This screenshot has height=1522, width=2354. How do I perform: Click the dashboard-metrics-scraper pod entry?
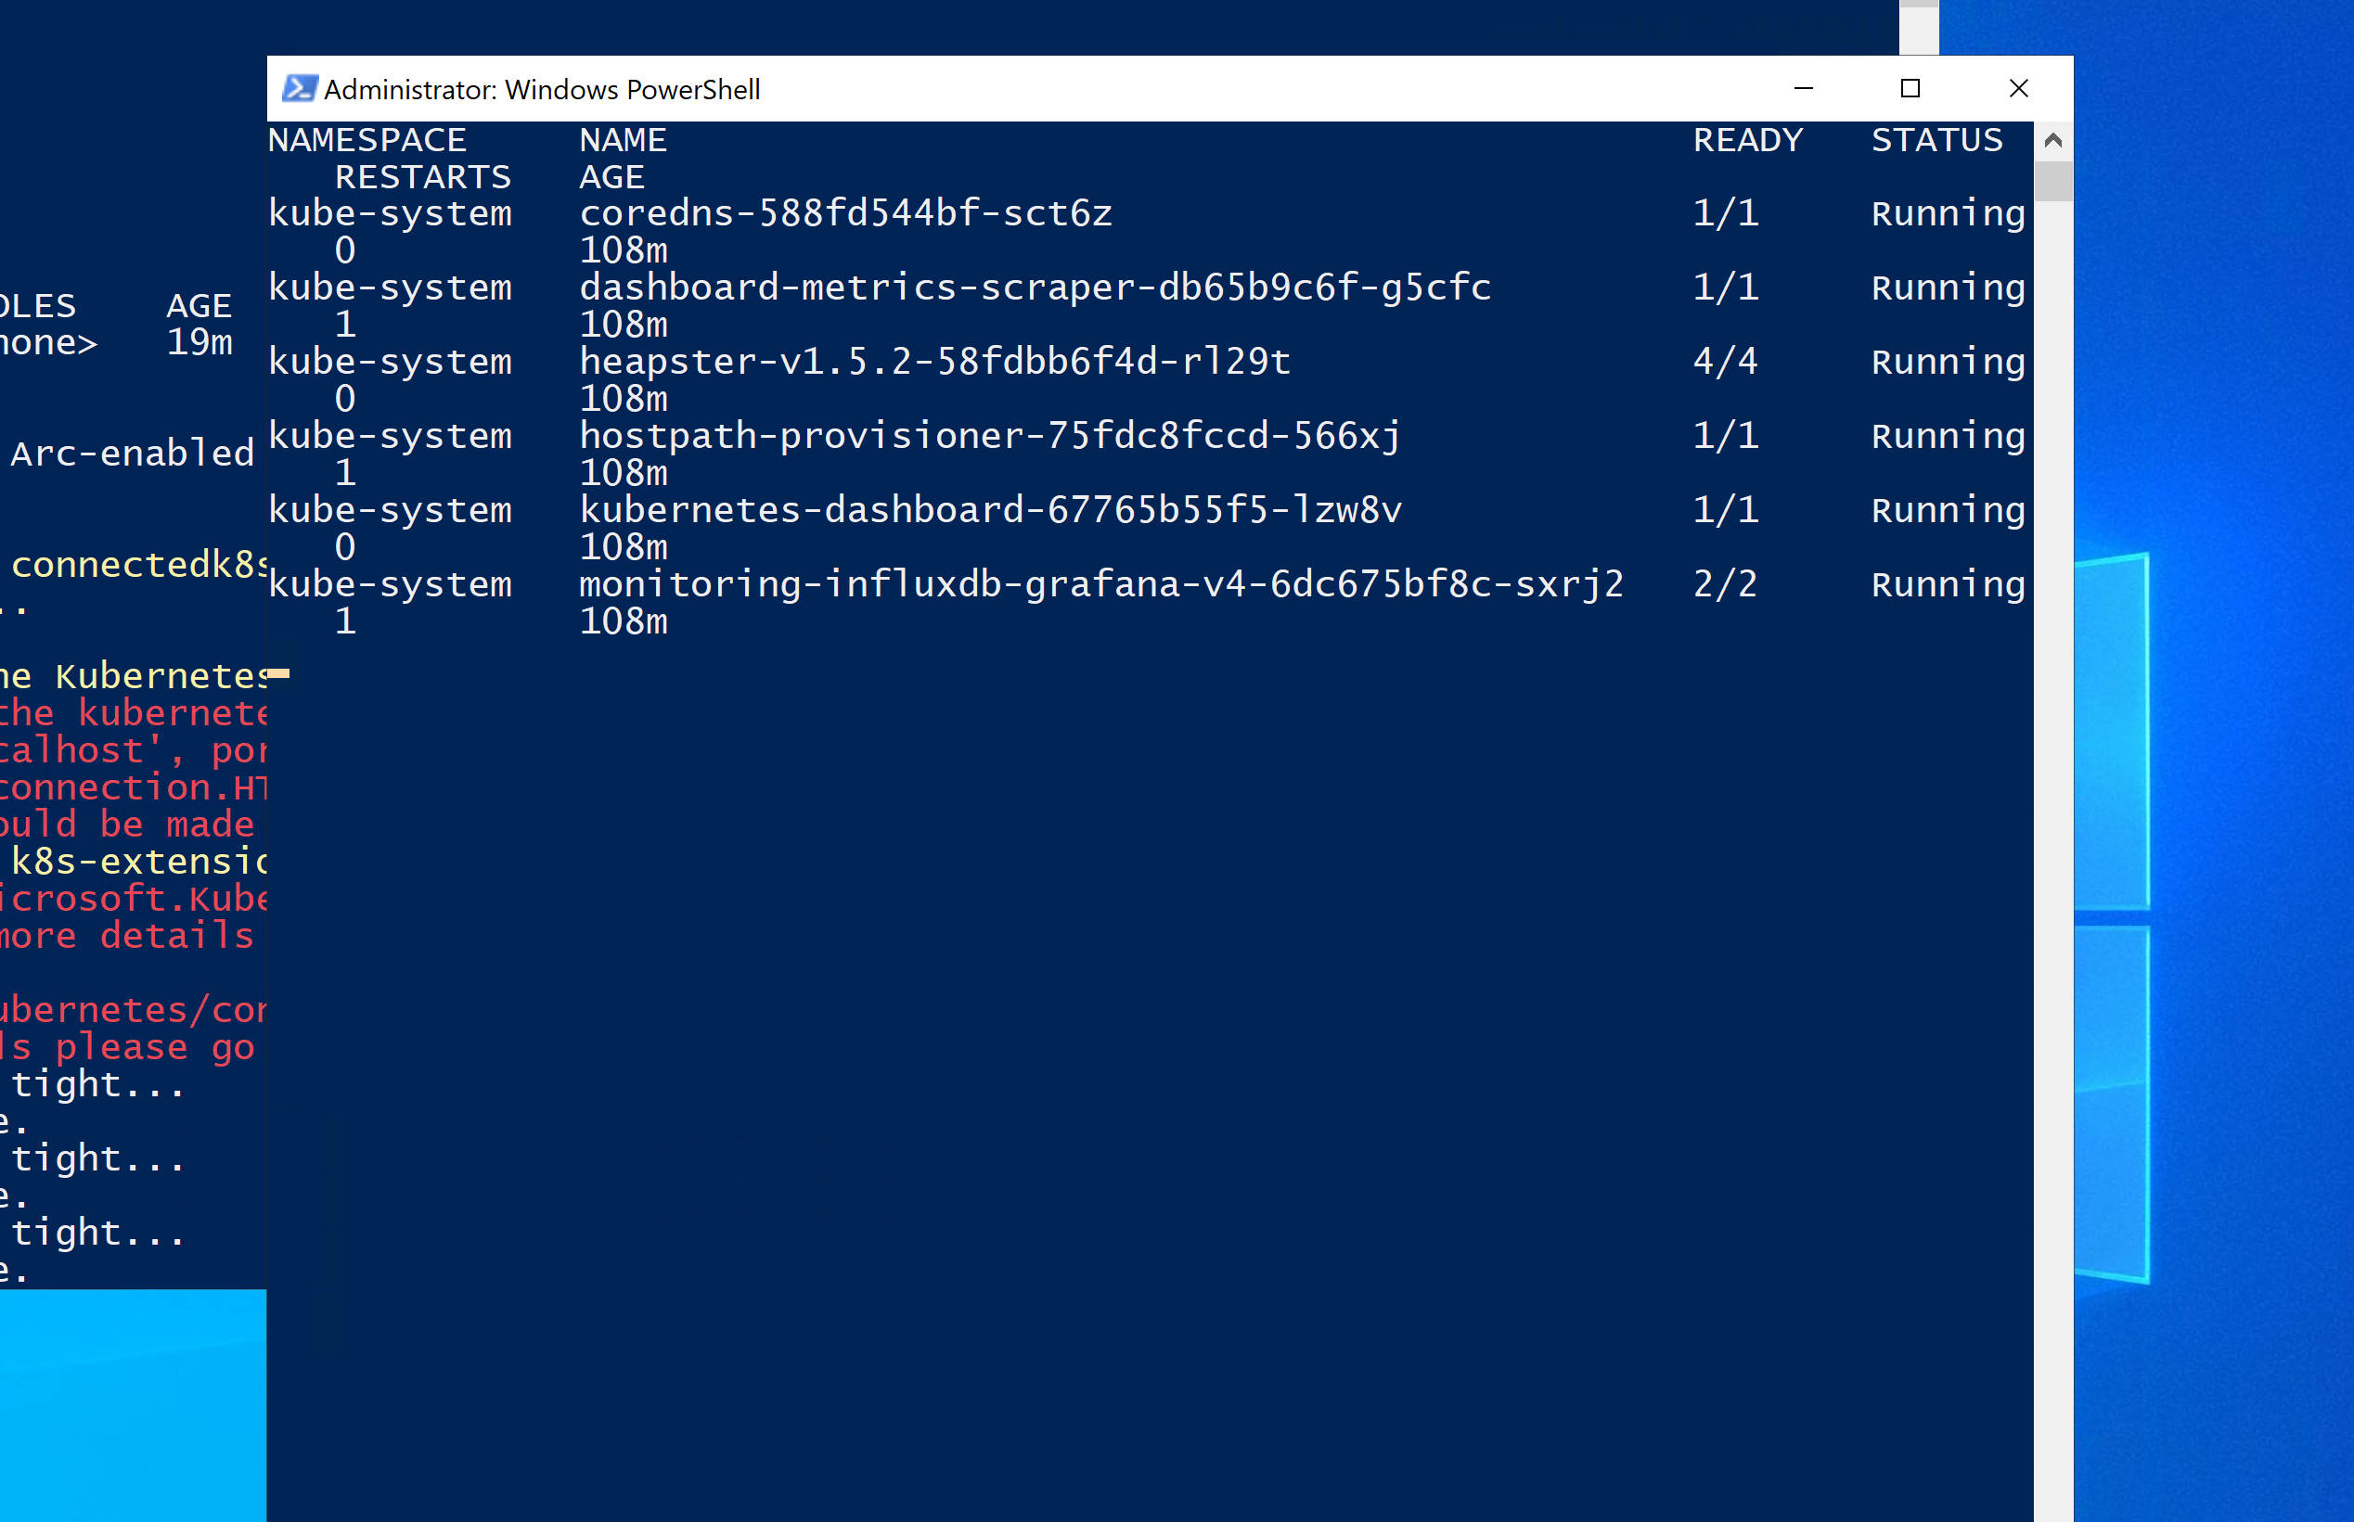1035,288
